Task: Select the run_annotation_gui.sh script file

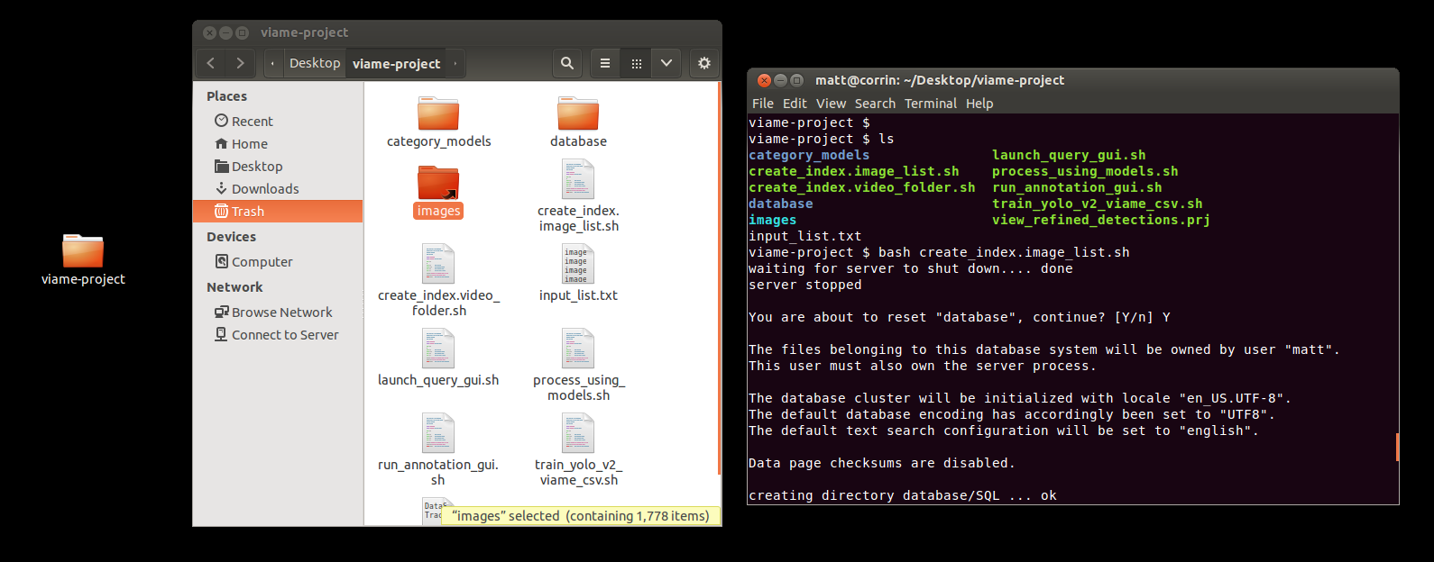Action: pyautogui.click(x=438, y=433)
